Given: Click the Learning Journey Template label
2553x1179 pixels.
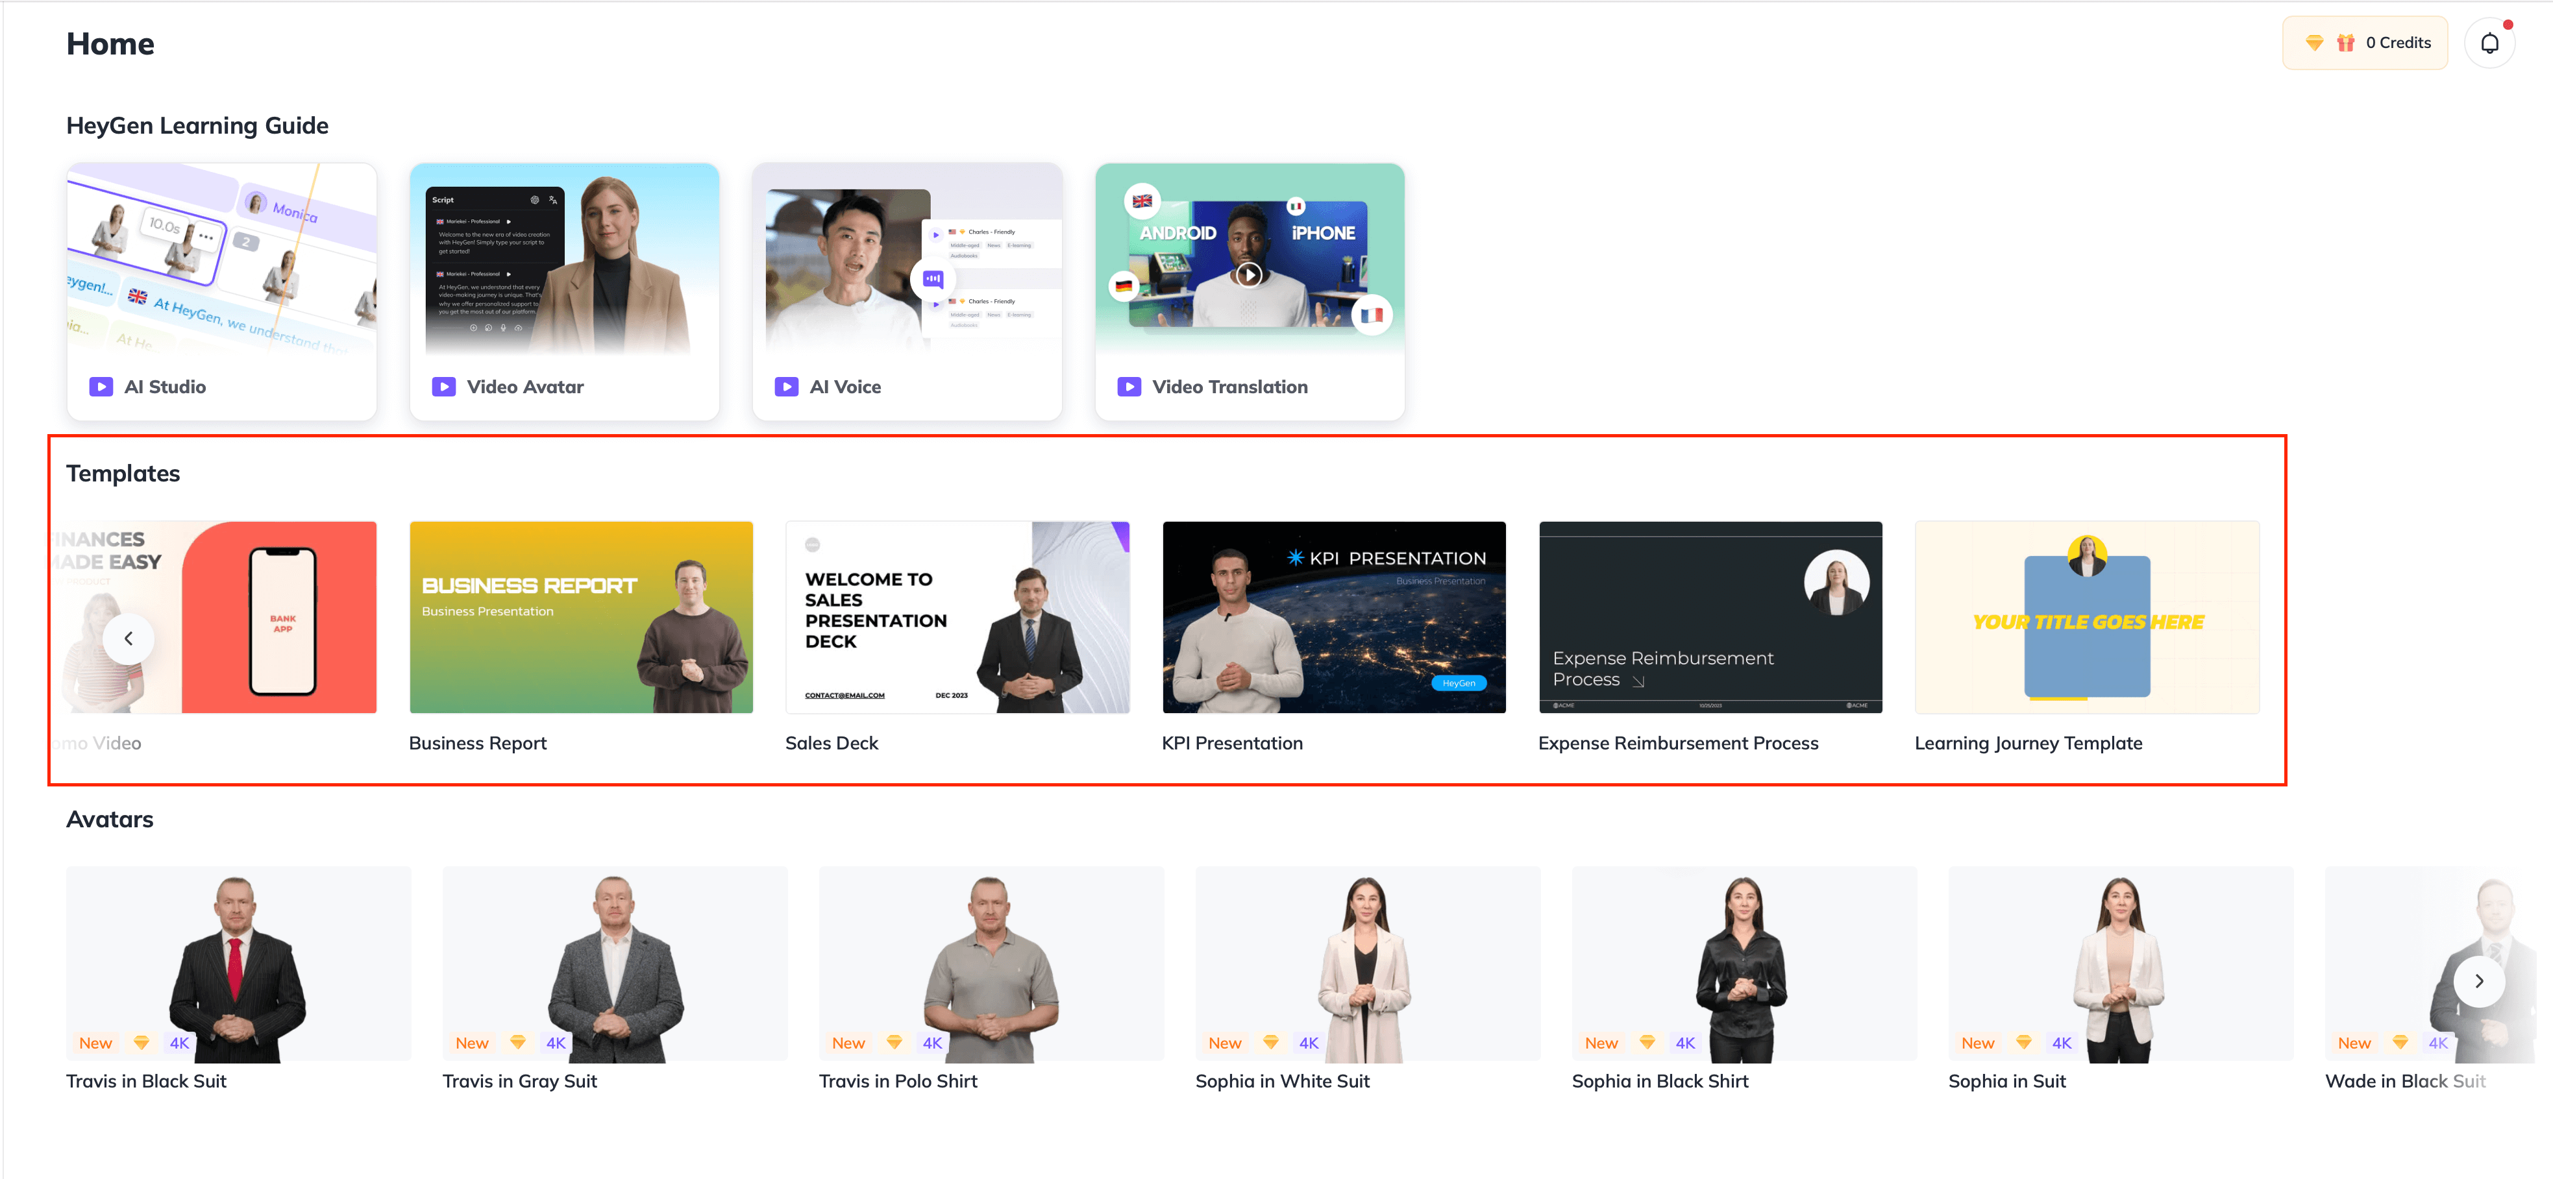Looking at the screenshot, I should coord(2028,743).
